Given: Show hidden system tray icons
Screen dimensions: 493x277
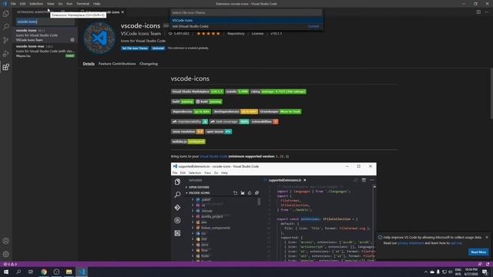Looking at the screenshot, I should coord(426,272).
